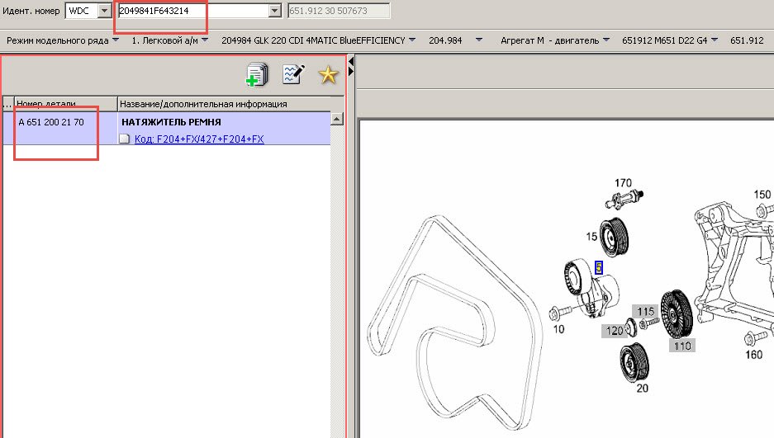Click the Код: F204+FX/427+F204+FX link
This screenshot has width=774, height=438.
pos(199,139)
